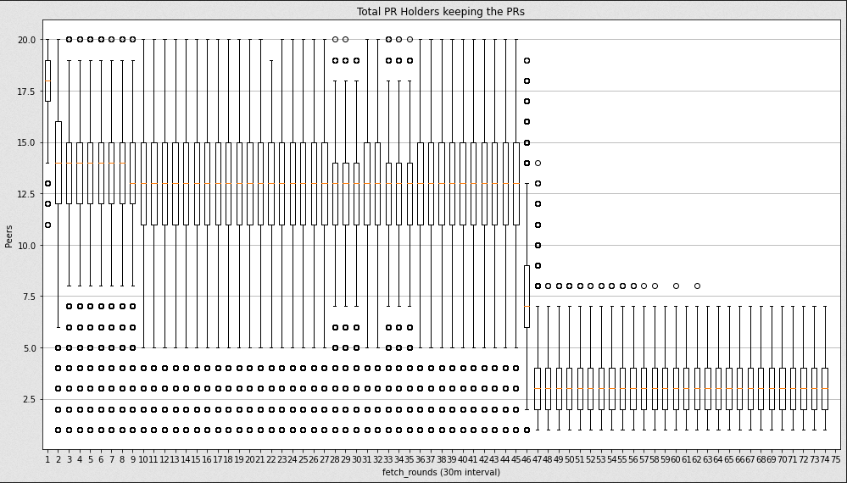Click the chart title 'Total PR Holders keeping the PRs'
Screen dimensions: 847x483
(440, 11)
